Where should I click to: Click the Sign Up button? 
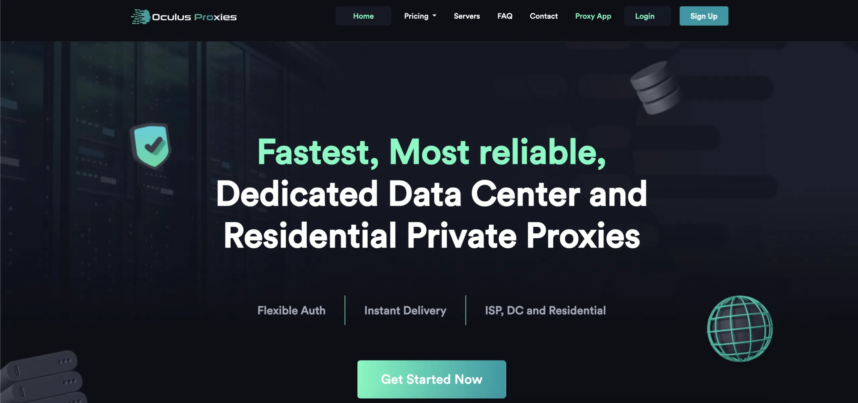tap(704, 16)
